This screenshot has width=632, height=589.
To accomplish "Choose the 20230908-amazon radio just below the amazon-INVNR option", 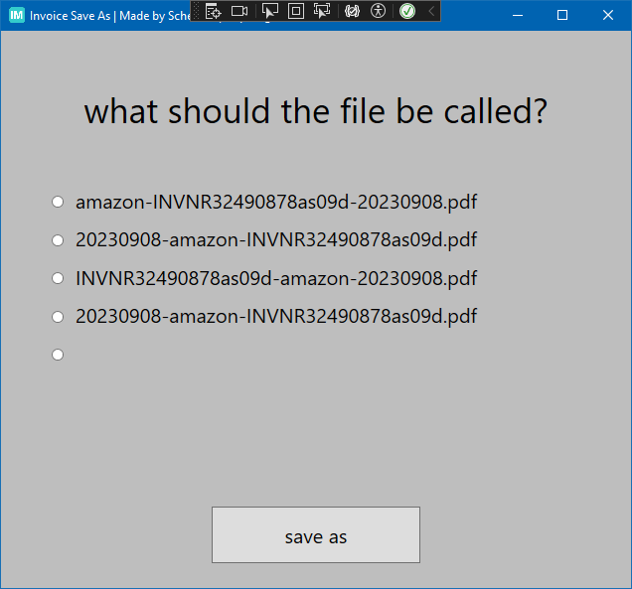I will (264, 240).
